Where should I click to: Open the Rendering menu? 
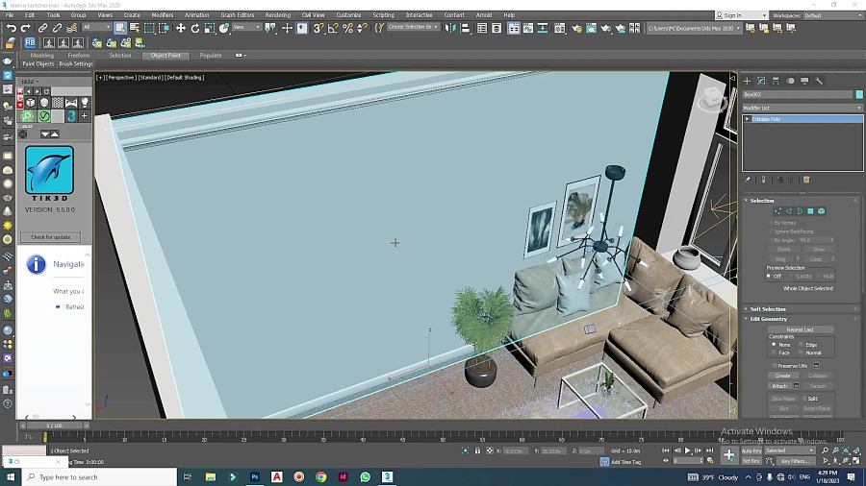point(277,15)
